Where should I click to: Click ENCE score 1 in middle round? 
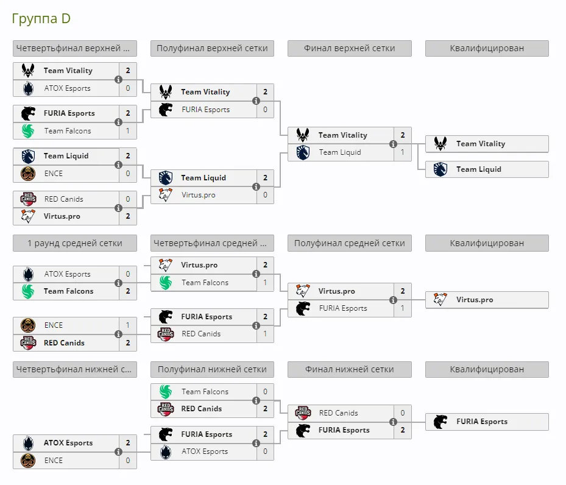128,325
